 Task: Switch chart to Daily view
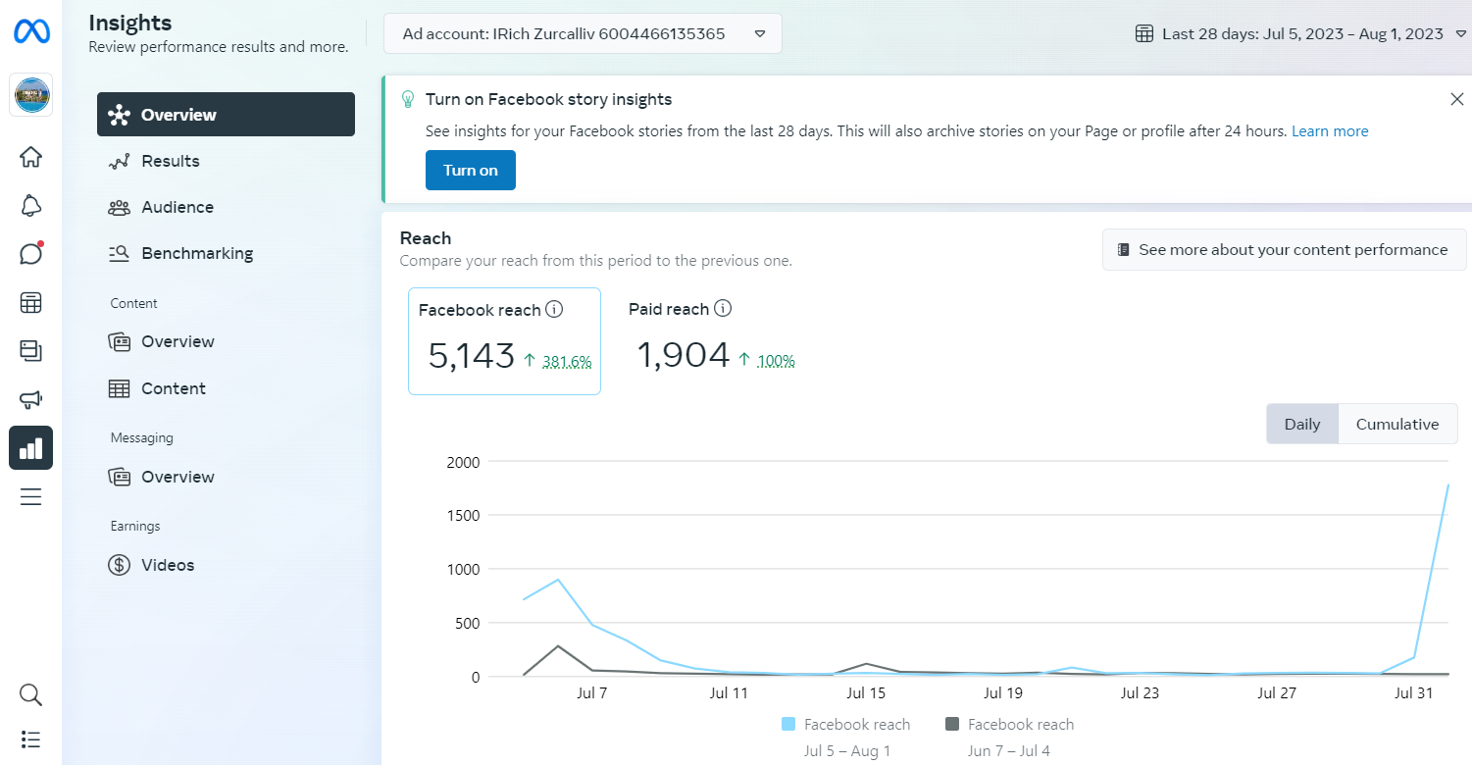(x=1301, y=425)
